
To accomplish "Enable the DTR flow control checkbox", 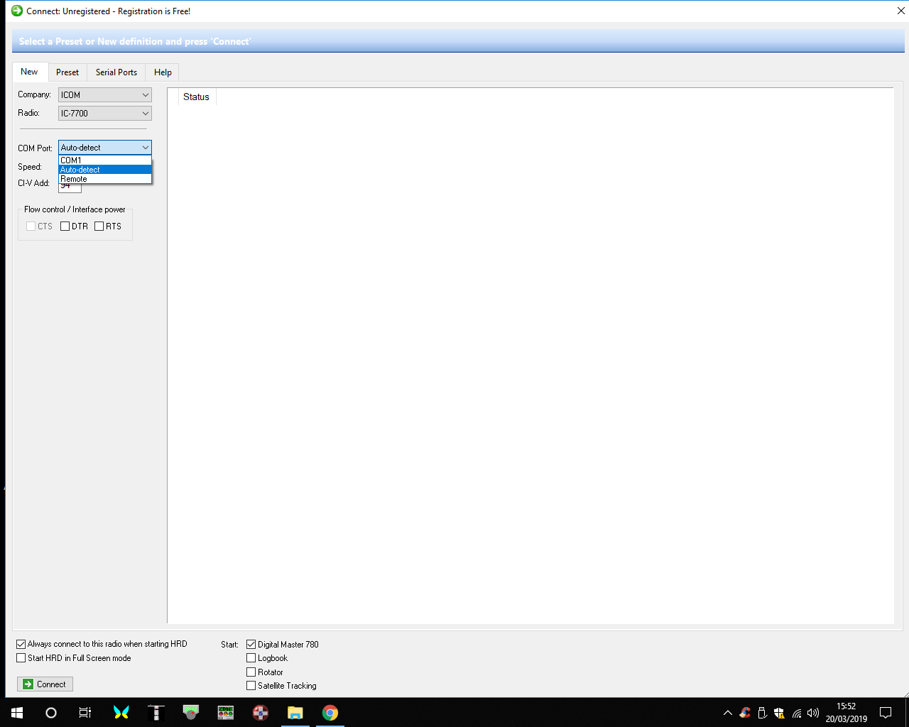I will [x=65, y=226].
